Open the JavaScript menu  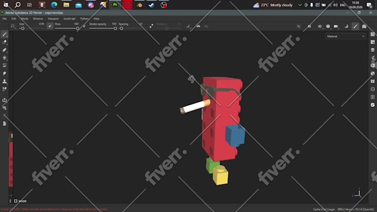[x=69, y=19]
